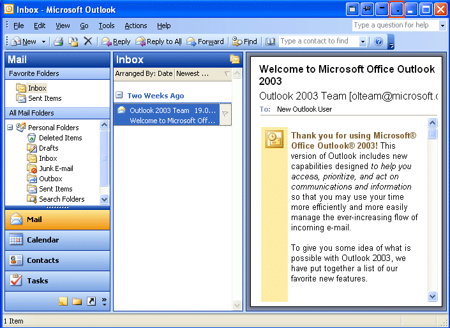Click the pin icon in title bar
Image resolution: width=450 pixels, height=328 pixels.
click(x=367, y=10)
